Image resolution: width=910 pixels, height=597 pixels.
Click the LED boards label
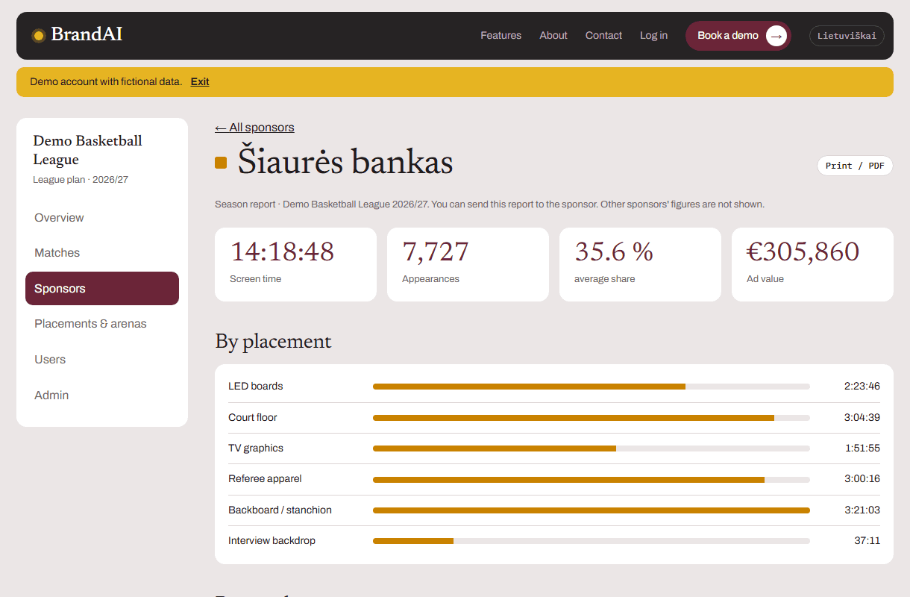click(256, 387)
